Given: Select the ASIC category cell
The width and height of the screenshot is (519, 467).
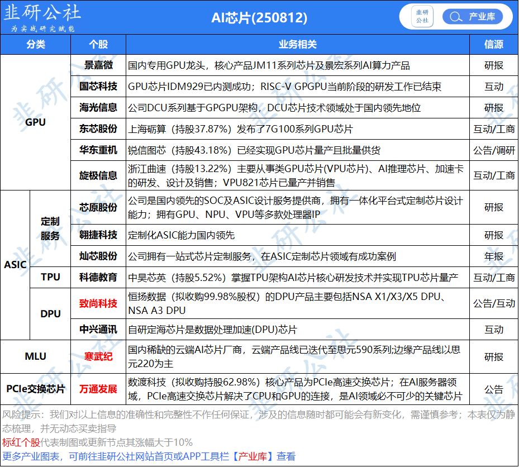Looking at the screenshot, I should (15, 264).
